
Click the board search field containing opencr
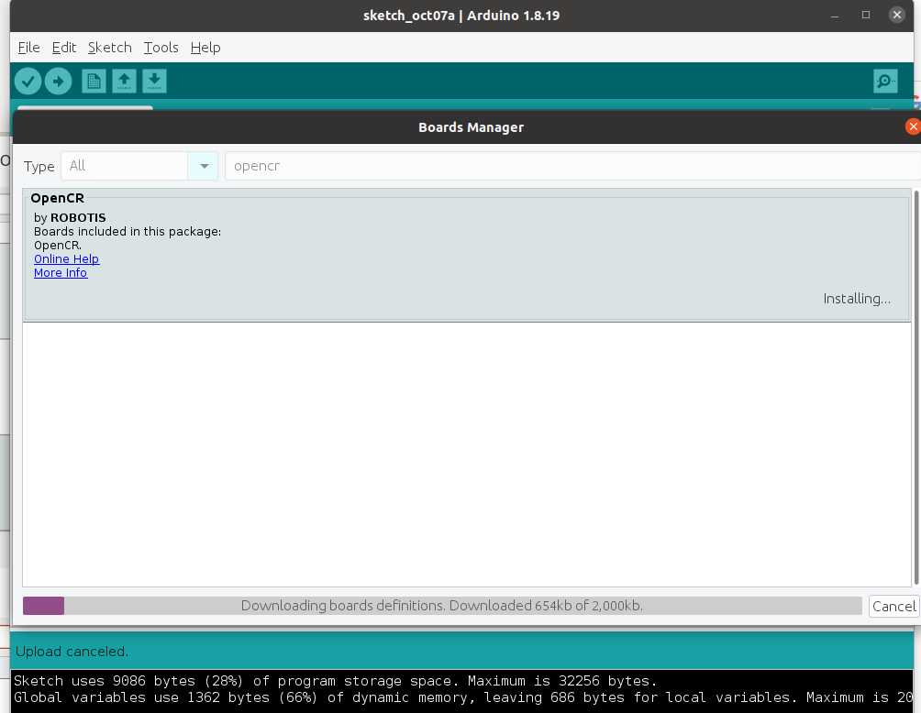point(572,166)
